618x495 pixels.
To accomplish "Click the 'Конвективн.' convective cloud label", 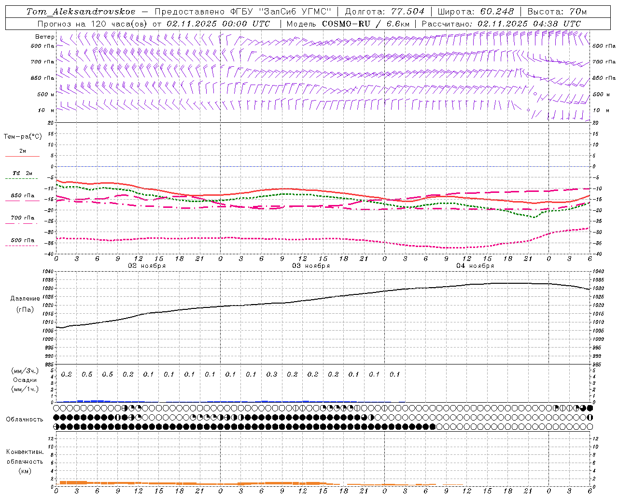I will pyautogui.click(x=25, y=452).
